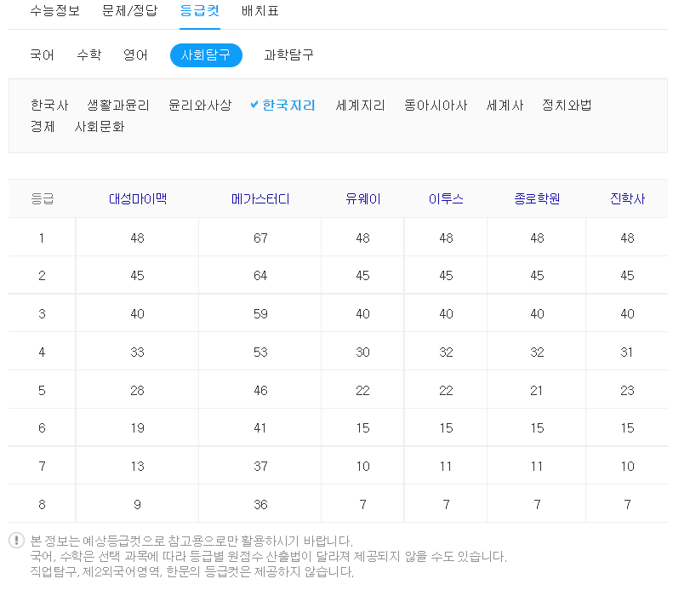
Task: Open the 유웨이 column link
Action: pos(362,199)
